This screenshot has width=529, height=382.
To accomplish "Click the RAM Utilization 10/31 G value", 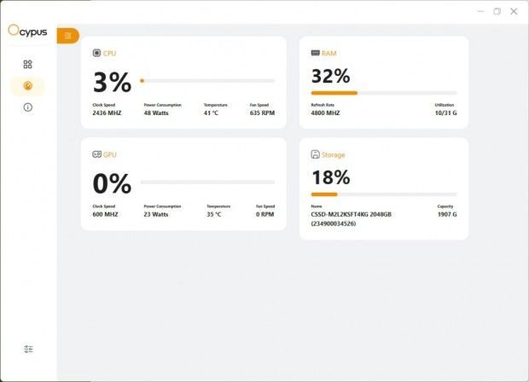I will 445,113.
